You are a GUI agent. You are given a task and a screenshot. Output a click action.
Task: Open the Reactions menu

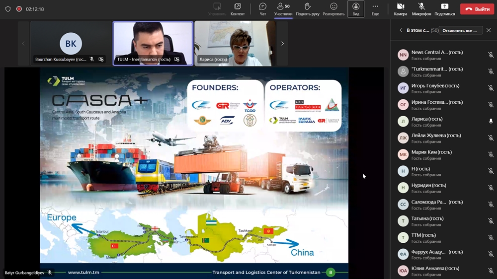click(x=333, y=9)
